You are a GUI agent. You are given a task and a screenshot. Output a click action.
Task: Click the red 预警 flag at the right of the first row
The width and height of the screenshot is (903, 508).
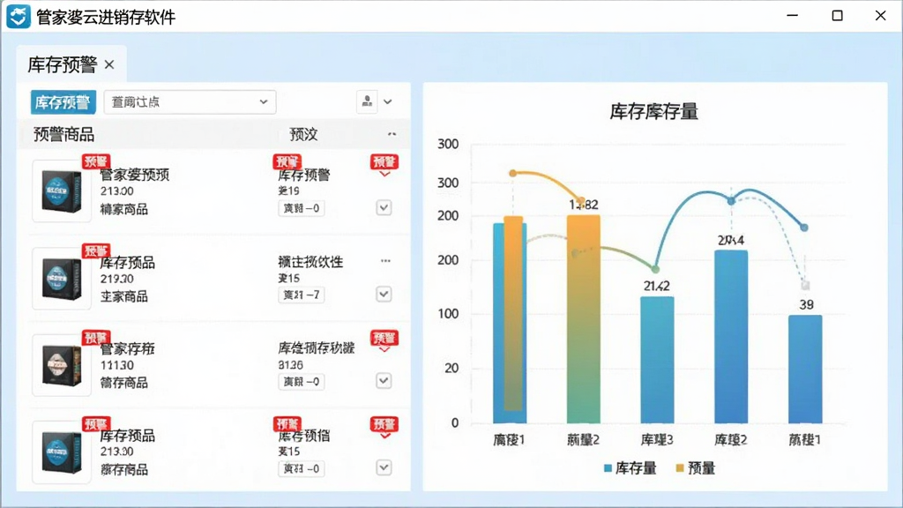[x=384, y=163]
